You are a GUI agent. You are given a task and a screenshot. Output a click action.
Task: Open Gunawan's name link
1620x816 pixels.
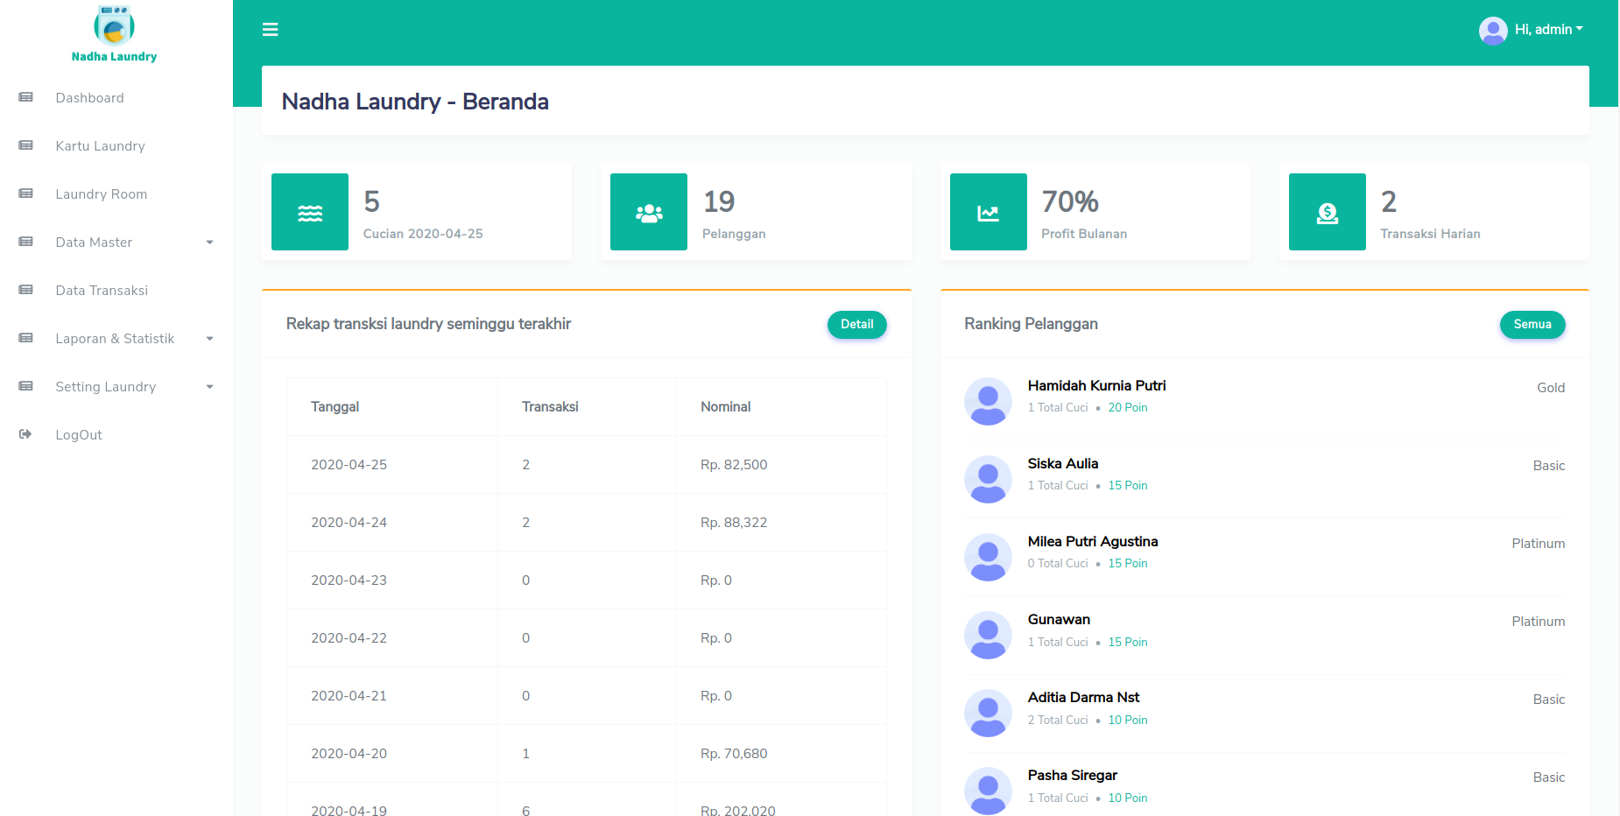(1059, 619)
